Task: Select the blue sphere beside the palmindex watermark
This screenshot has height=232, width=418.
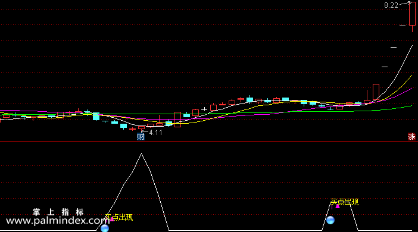Action: 105,228
